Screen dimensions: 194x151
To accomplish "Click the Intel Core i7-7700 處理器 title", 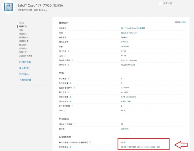I will [x=41, y=6].
